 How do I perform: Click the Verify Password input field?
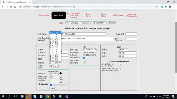(x=131, y=39)
